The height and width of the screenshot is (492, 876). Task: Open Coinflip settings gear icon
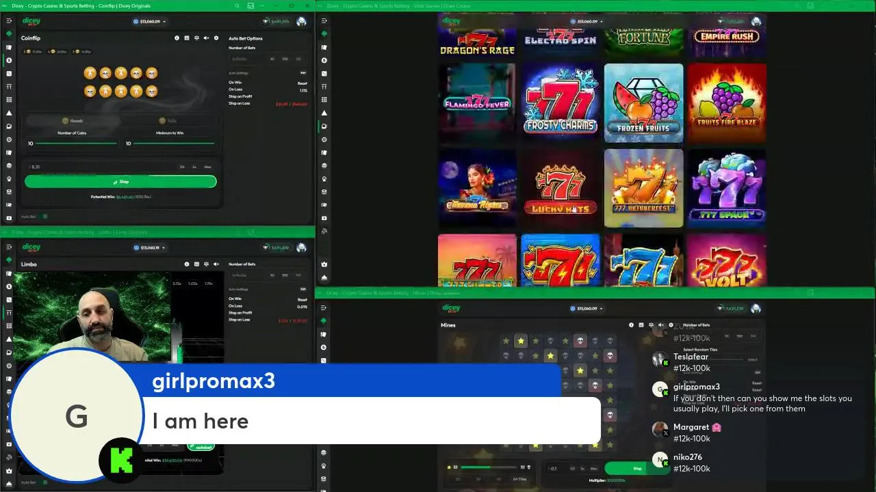coord(216,38)
